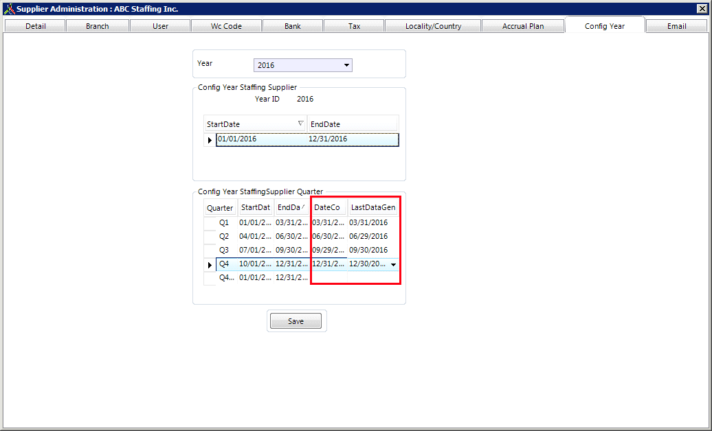Image resolution: width=712 pixels, height=431 pixels.
Task: Click the row selector arrow for Q4 row
Action: [x=210, y=264]
